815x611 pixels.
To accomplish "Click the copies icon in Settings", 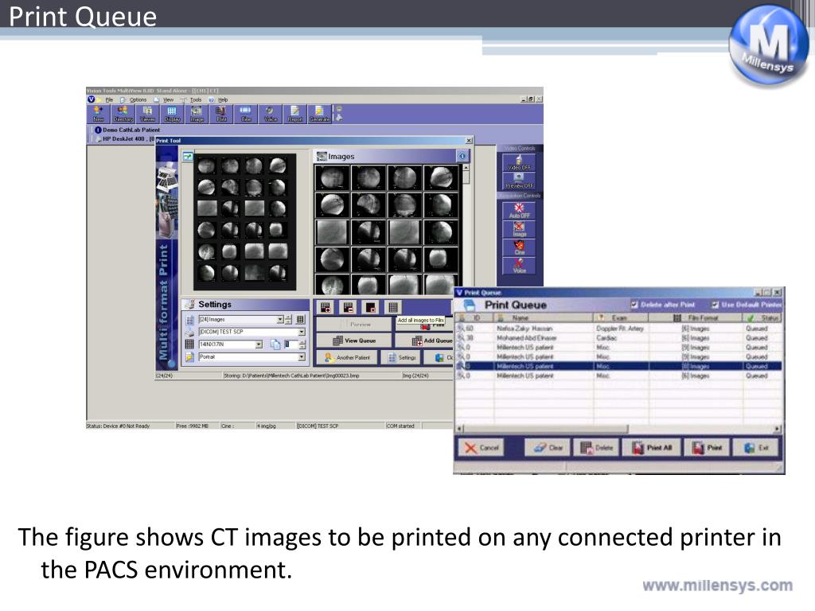I will [275, 344].
